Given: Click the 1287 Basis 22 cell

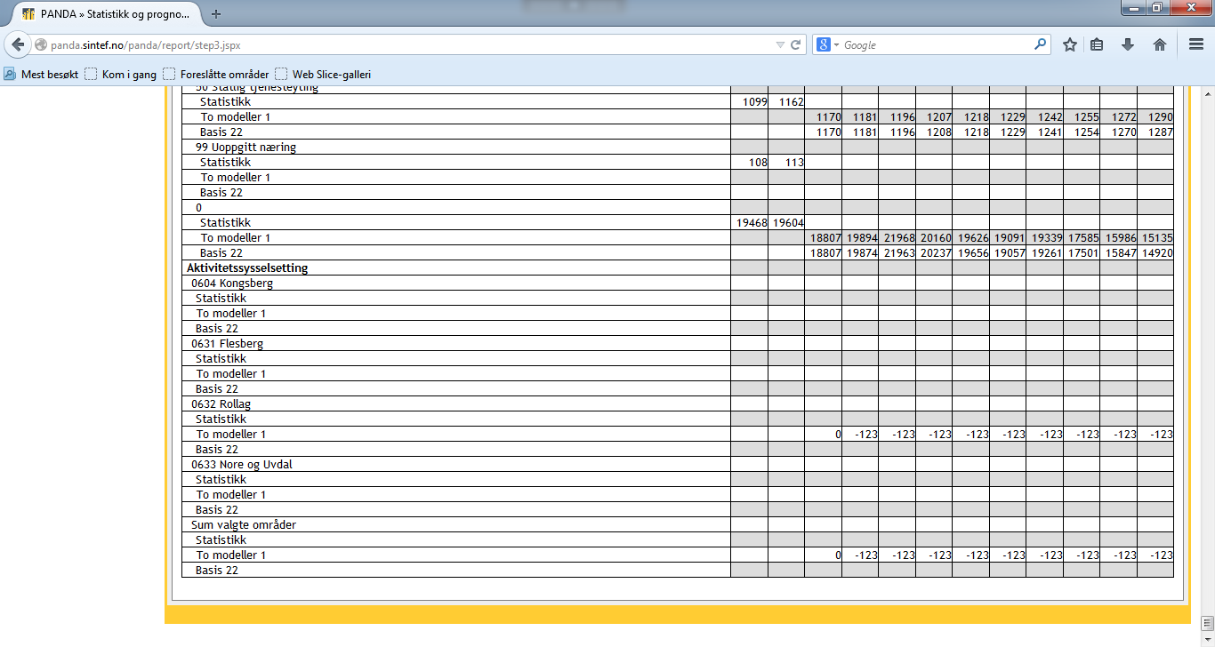Looking at the screenshot, I should point(1155,132).
